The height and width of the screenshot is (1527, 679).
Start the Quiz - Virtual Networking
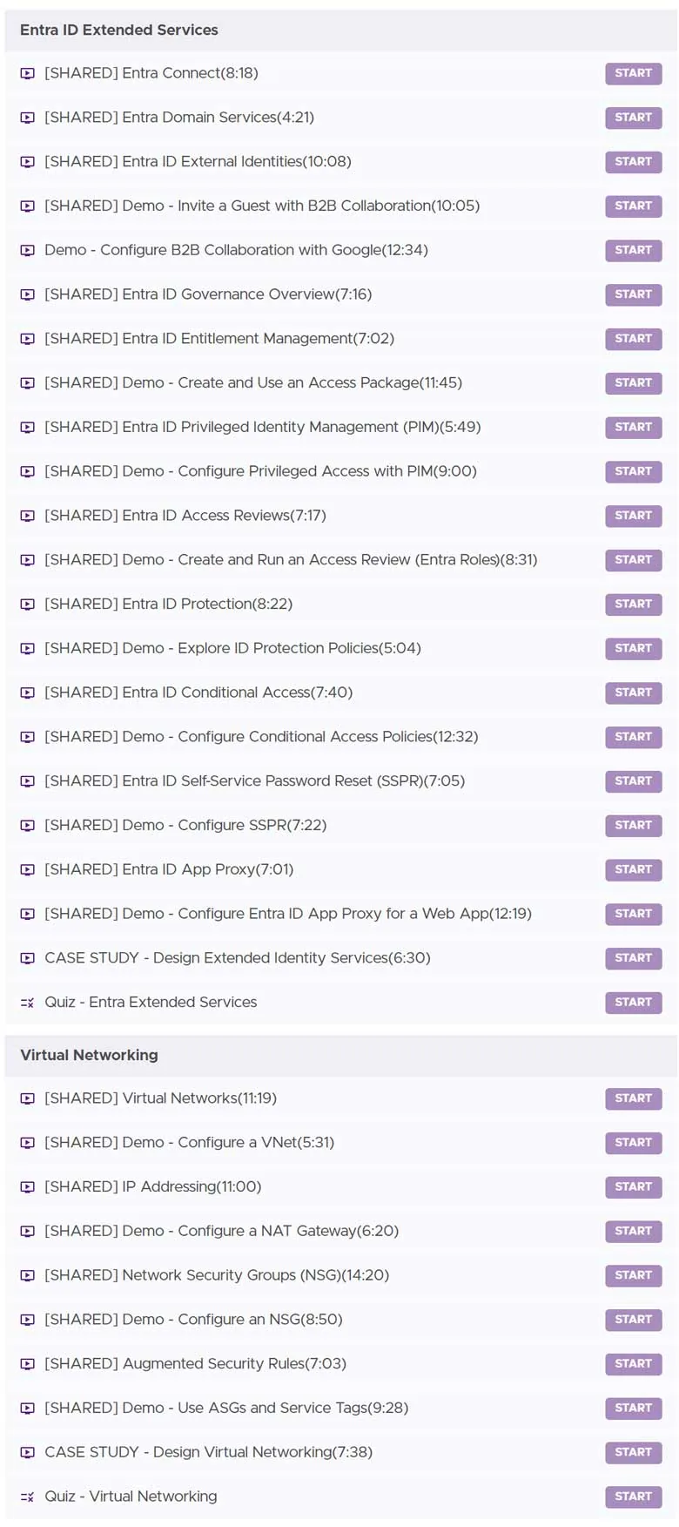(633, 1497)
